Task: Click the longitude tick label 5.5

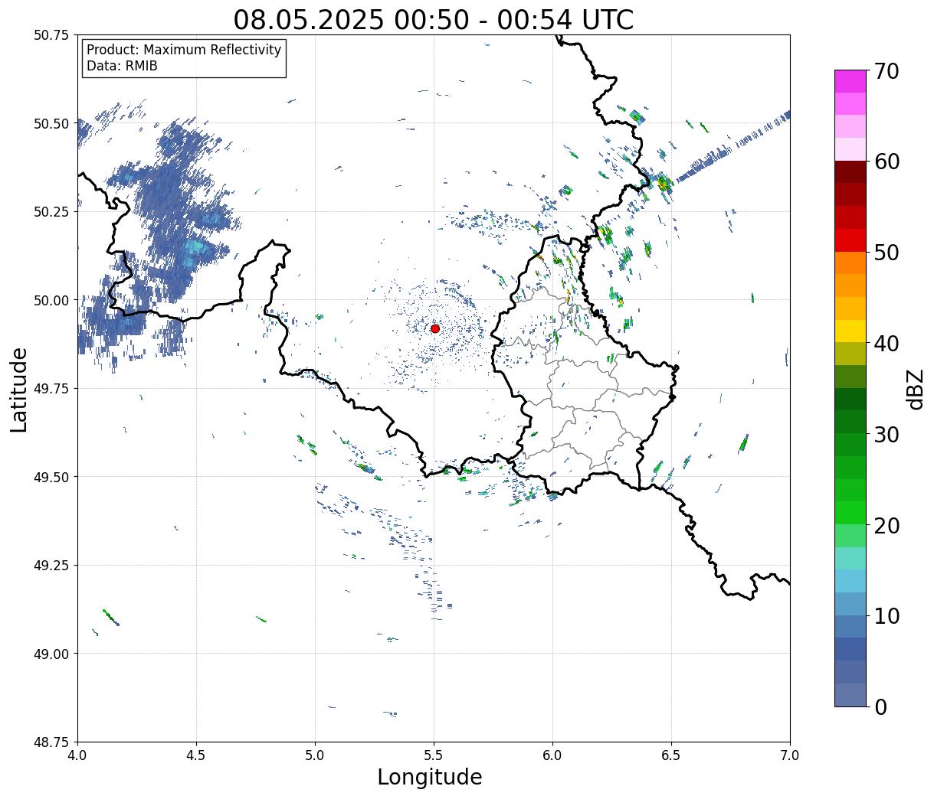Action: pyautogui.click(x=434, y=755)
